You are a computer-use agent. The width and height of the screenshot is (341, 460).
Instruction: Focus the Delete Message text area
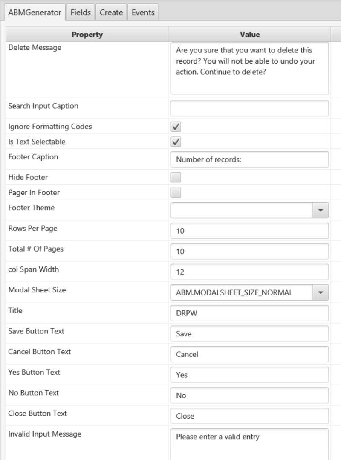pyautogui.click(x=249, y=68)
